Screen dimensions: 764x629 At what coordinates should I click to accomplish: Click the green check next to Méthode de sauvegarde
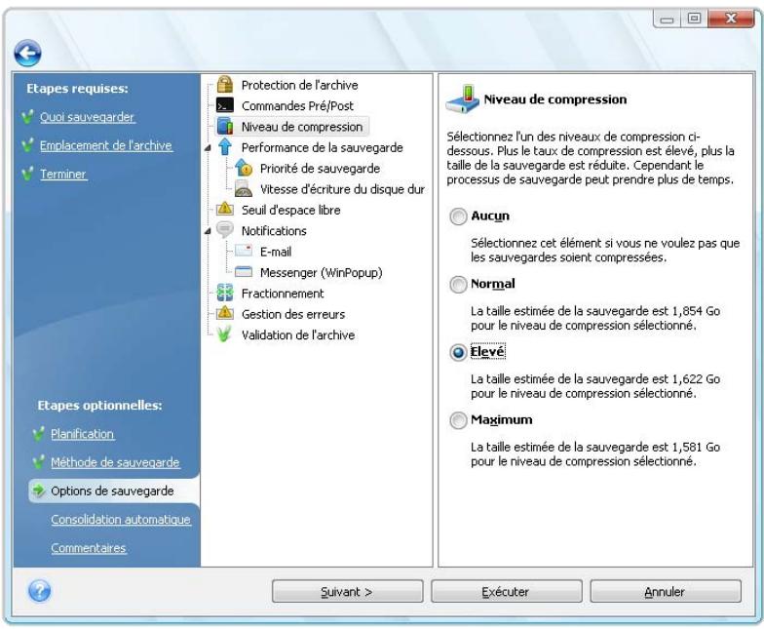pyautogui.click(x=39, y=462)
